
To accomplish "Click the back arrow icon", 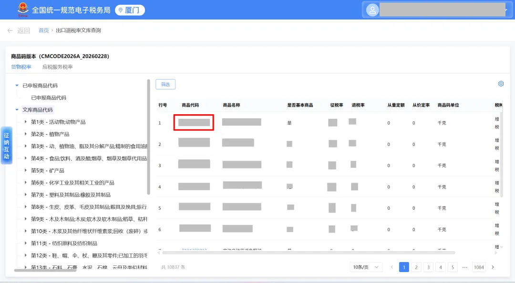I will (x=10, y=30).
